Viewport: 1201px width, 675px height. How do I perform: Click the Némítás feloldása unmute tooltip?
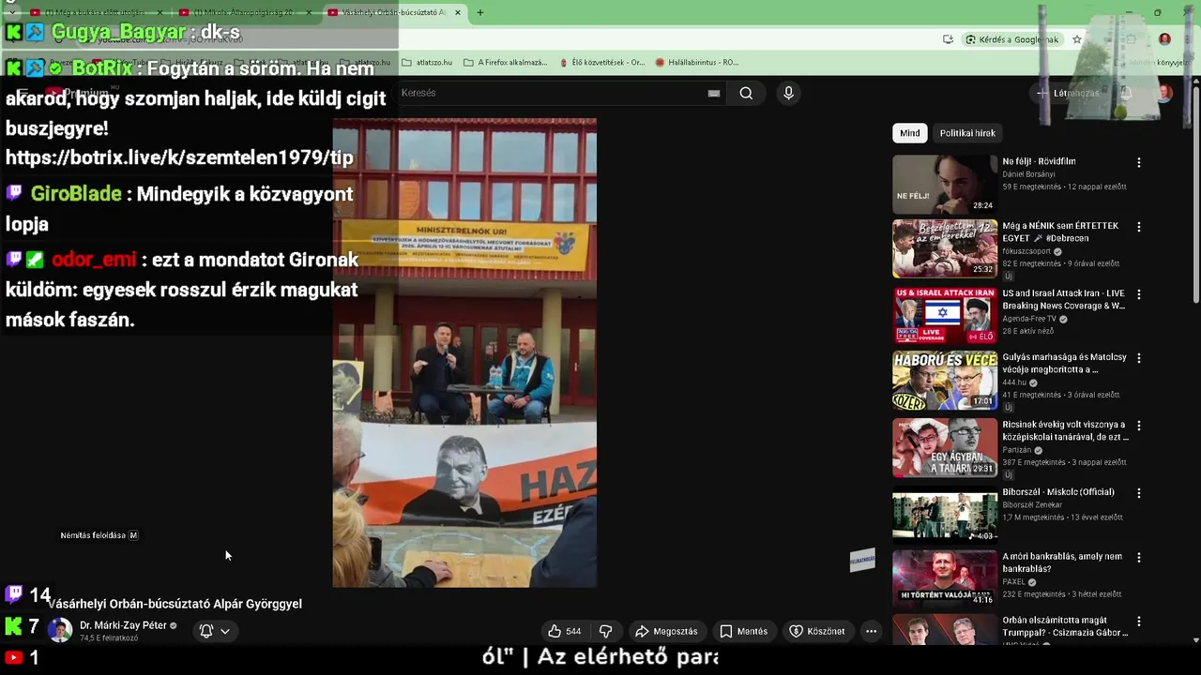[99, 535]
